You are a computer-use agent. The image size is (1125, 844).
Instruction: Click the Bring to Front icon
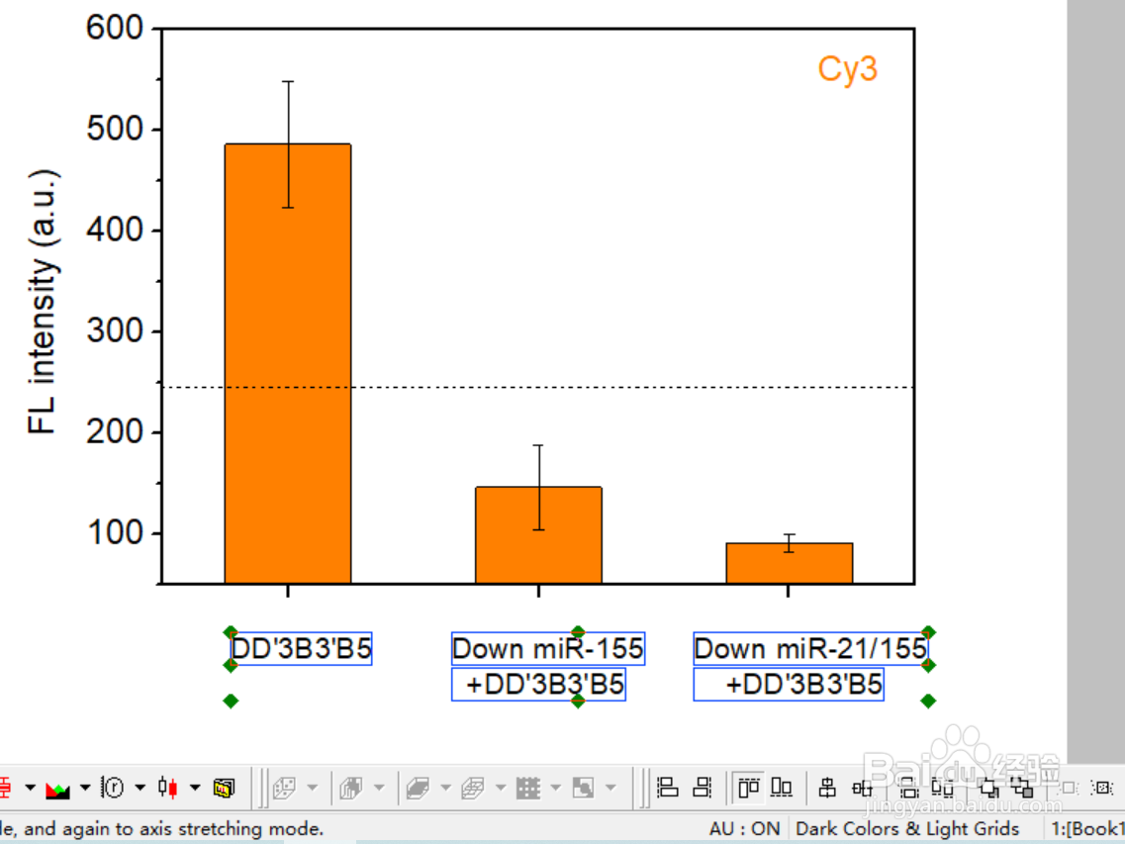pyautogui.click(x=988, y=788)
